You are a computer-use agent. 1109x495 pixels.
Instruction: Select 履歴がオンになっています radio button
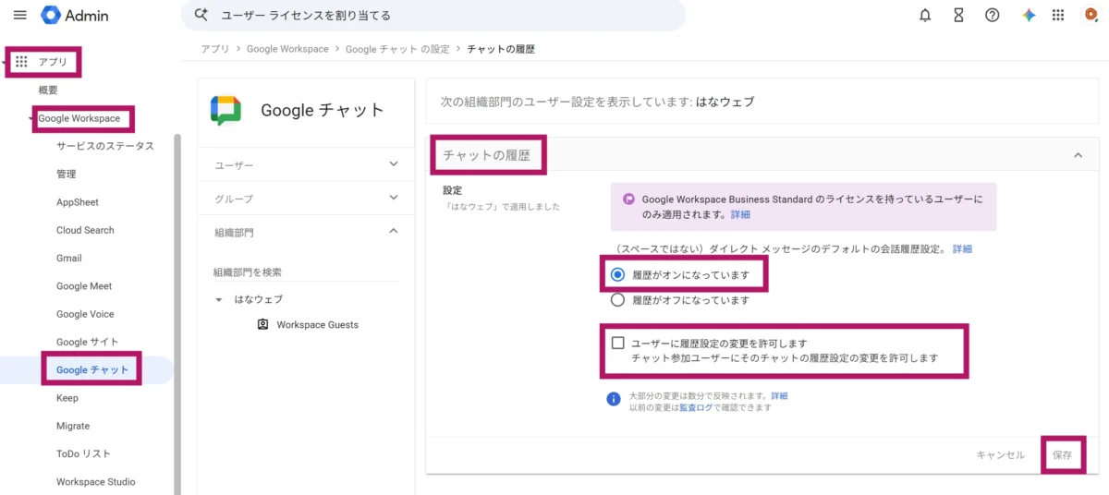point(618,274)
